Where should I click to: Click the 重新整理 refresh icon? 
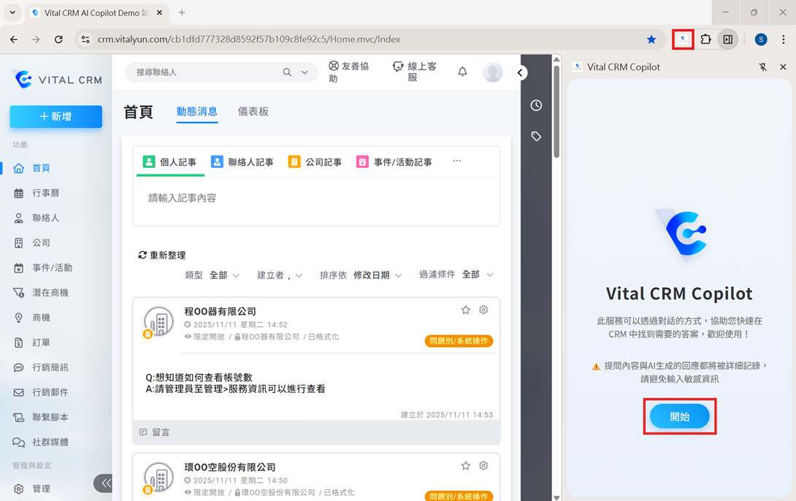pos(142,255)
